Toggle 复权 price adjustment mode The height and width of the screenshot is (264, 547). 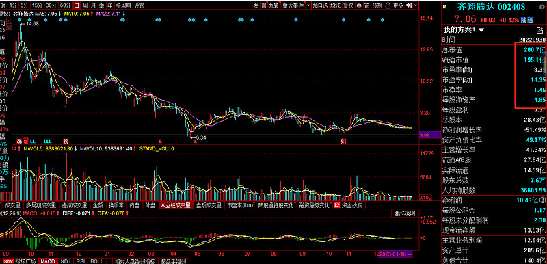[348, 5]
